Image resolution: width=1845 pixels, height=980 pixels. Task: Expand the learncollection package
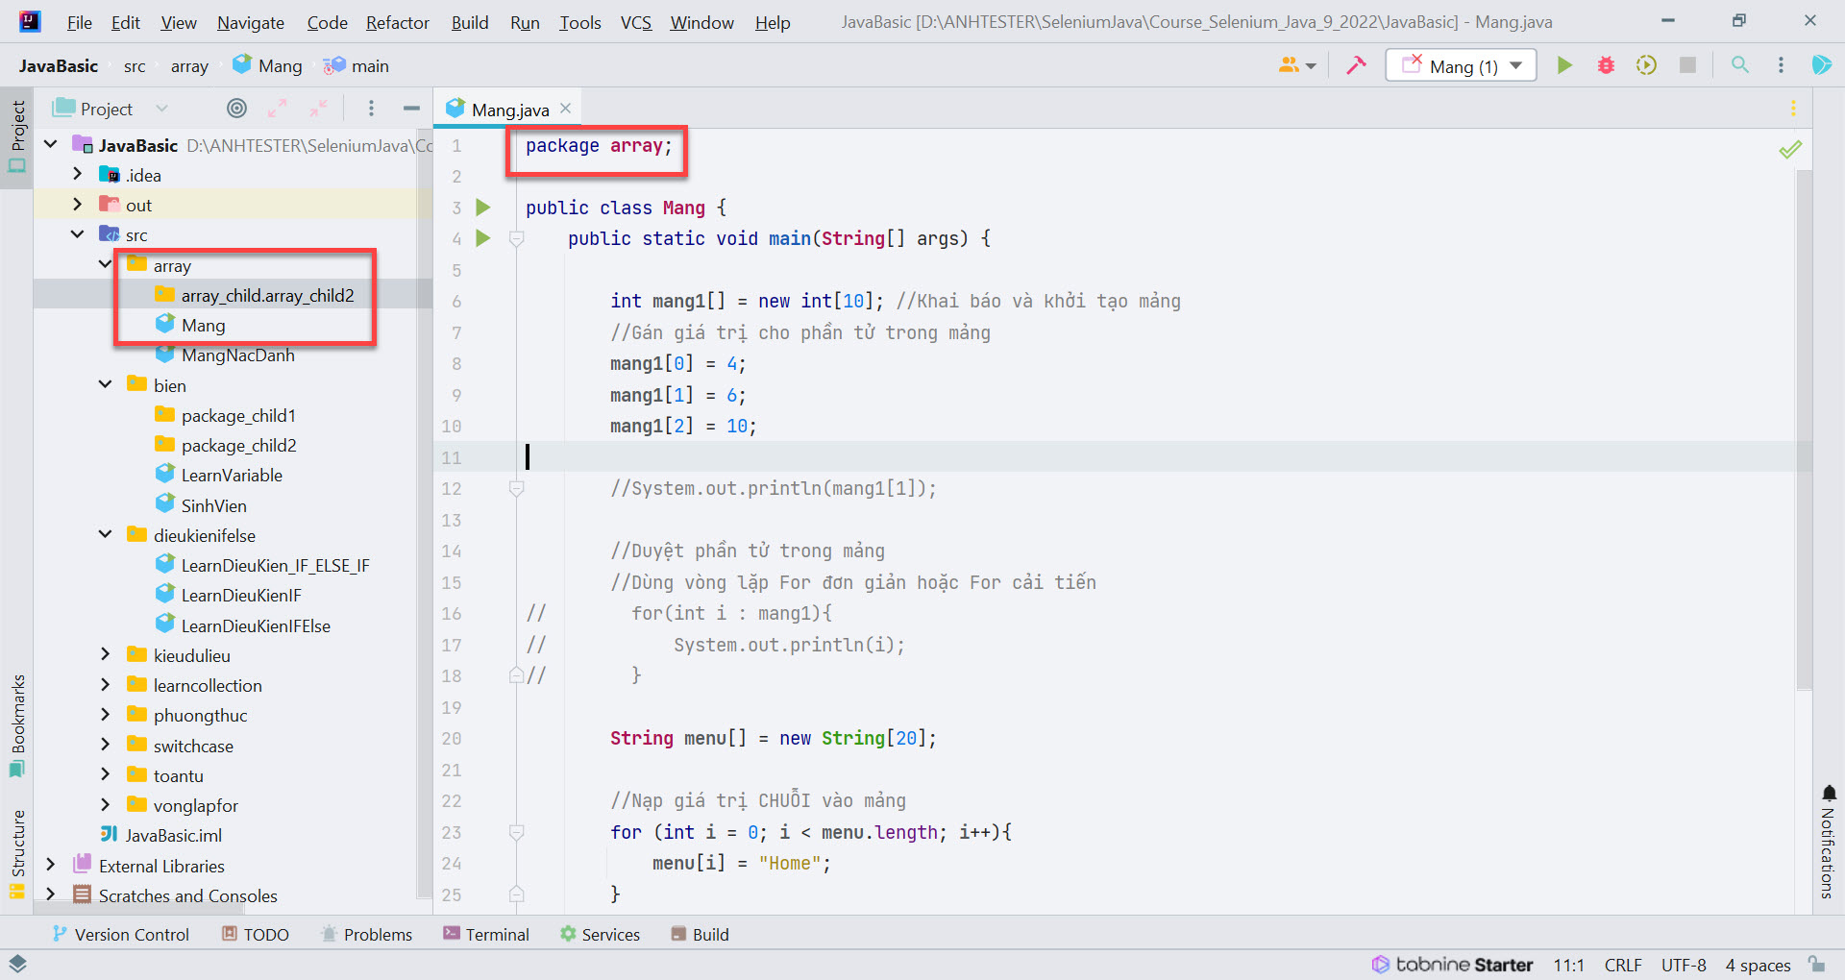tap(106, 685)
